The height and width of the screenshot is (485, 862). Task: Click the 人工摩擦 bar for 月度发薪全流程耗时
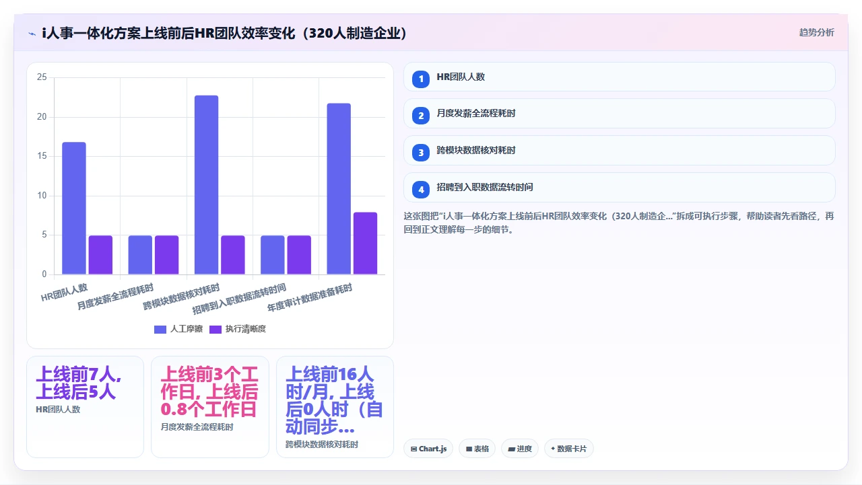140,255
